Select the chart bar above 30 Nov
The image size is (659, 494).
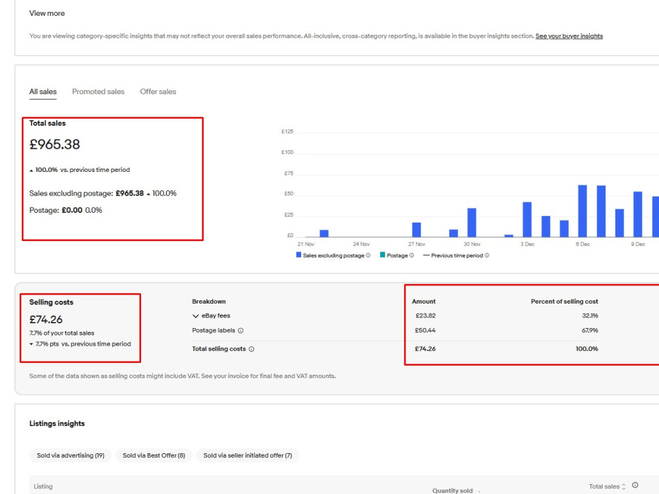[472, 223]
